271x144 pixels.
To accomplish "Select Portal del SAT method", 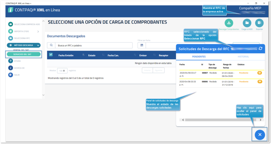I will coord(21,50).
